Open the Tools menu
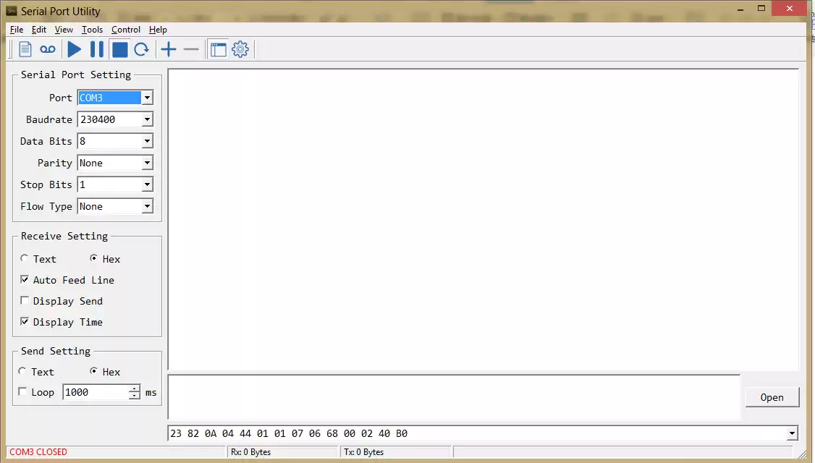 tap(92, 30)
